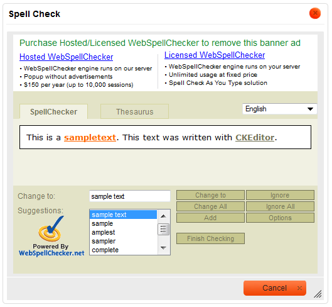The width and height of the screenshot is (332, 307).
Task: Select the suggestion 'amplest' from the list
Action: coord(104,232)
